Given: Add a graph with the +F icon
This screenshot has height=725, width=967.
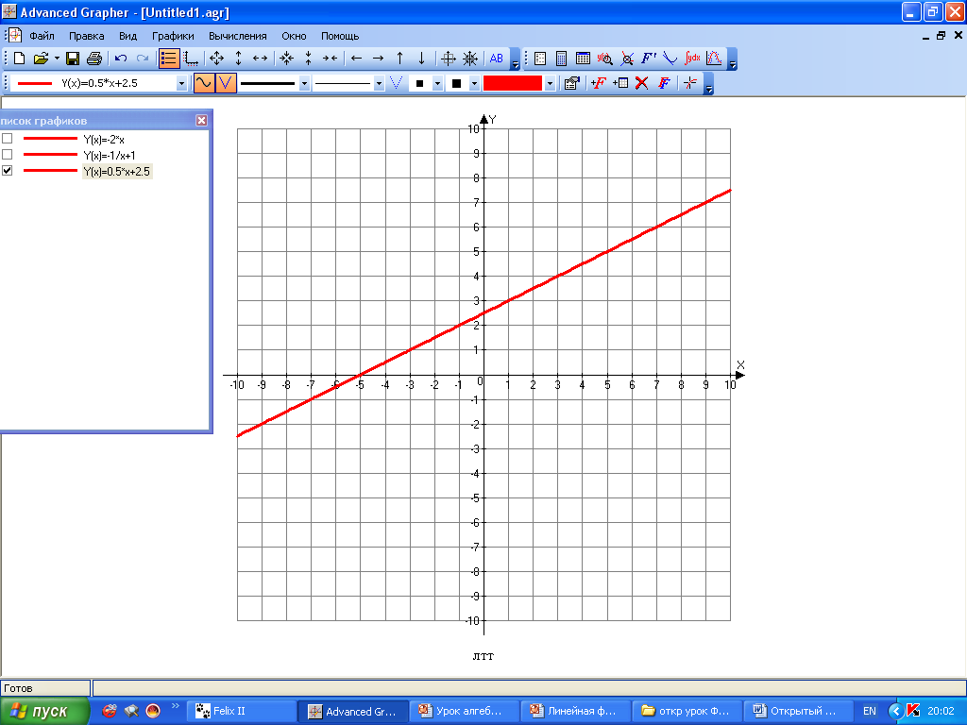Looking at the screenshot, I should point(598,83).
